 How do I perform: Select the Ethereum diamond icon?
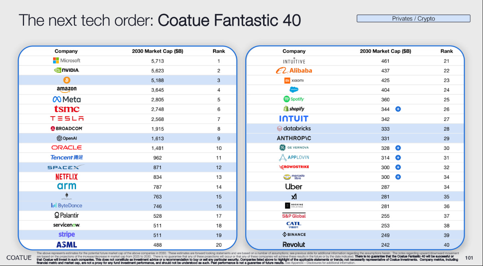pyautogui.click(x=66, y=196)
